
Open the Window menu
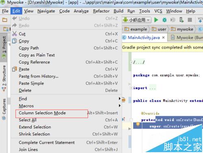[174, 11]
